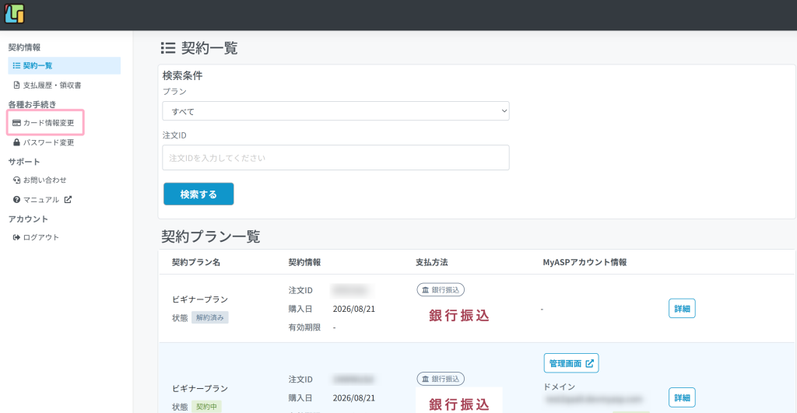Open 詳細 for the 契約中 plan
This screenshot has width=797, height=413.
click(682, 397)
